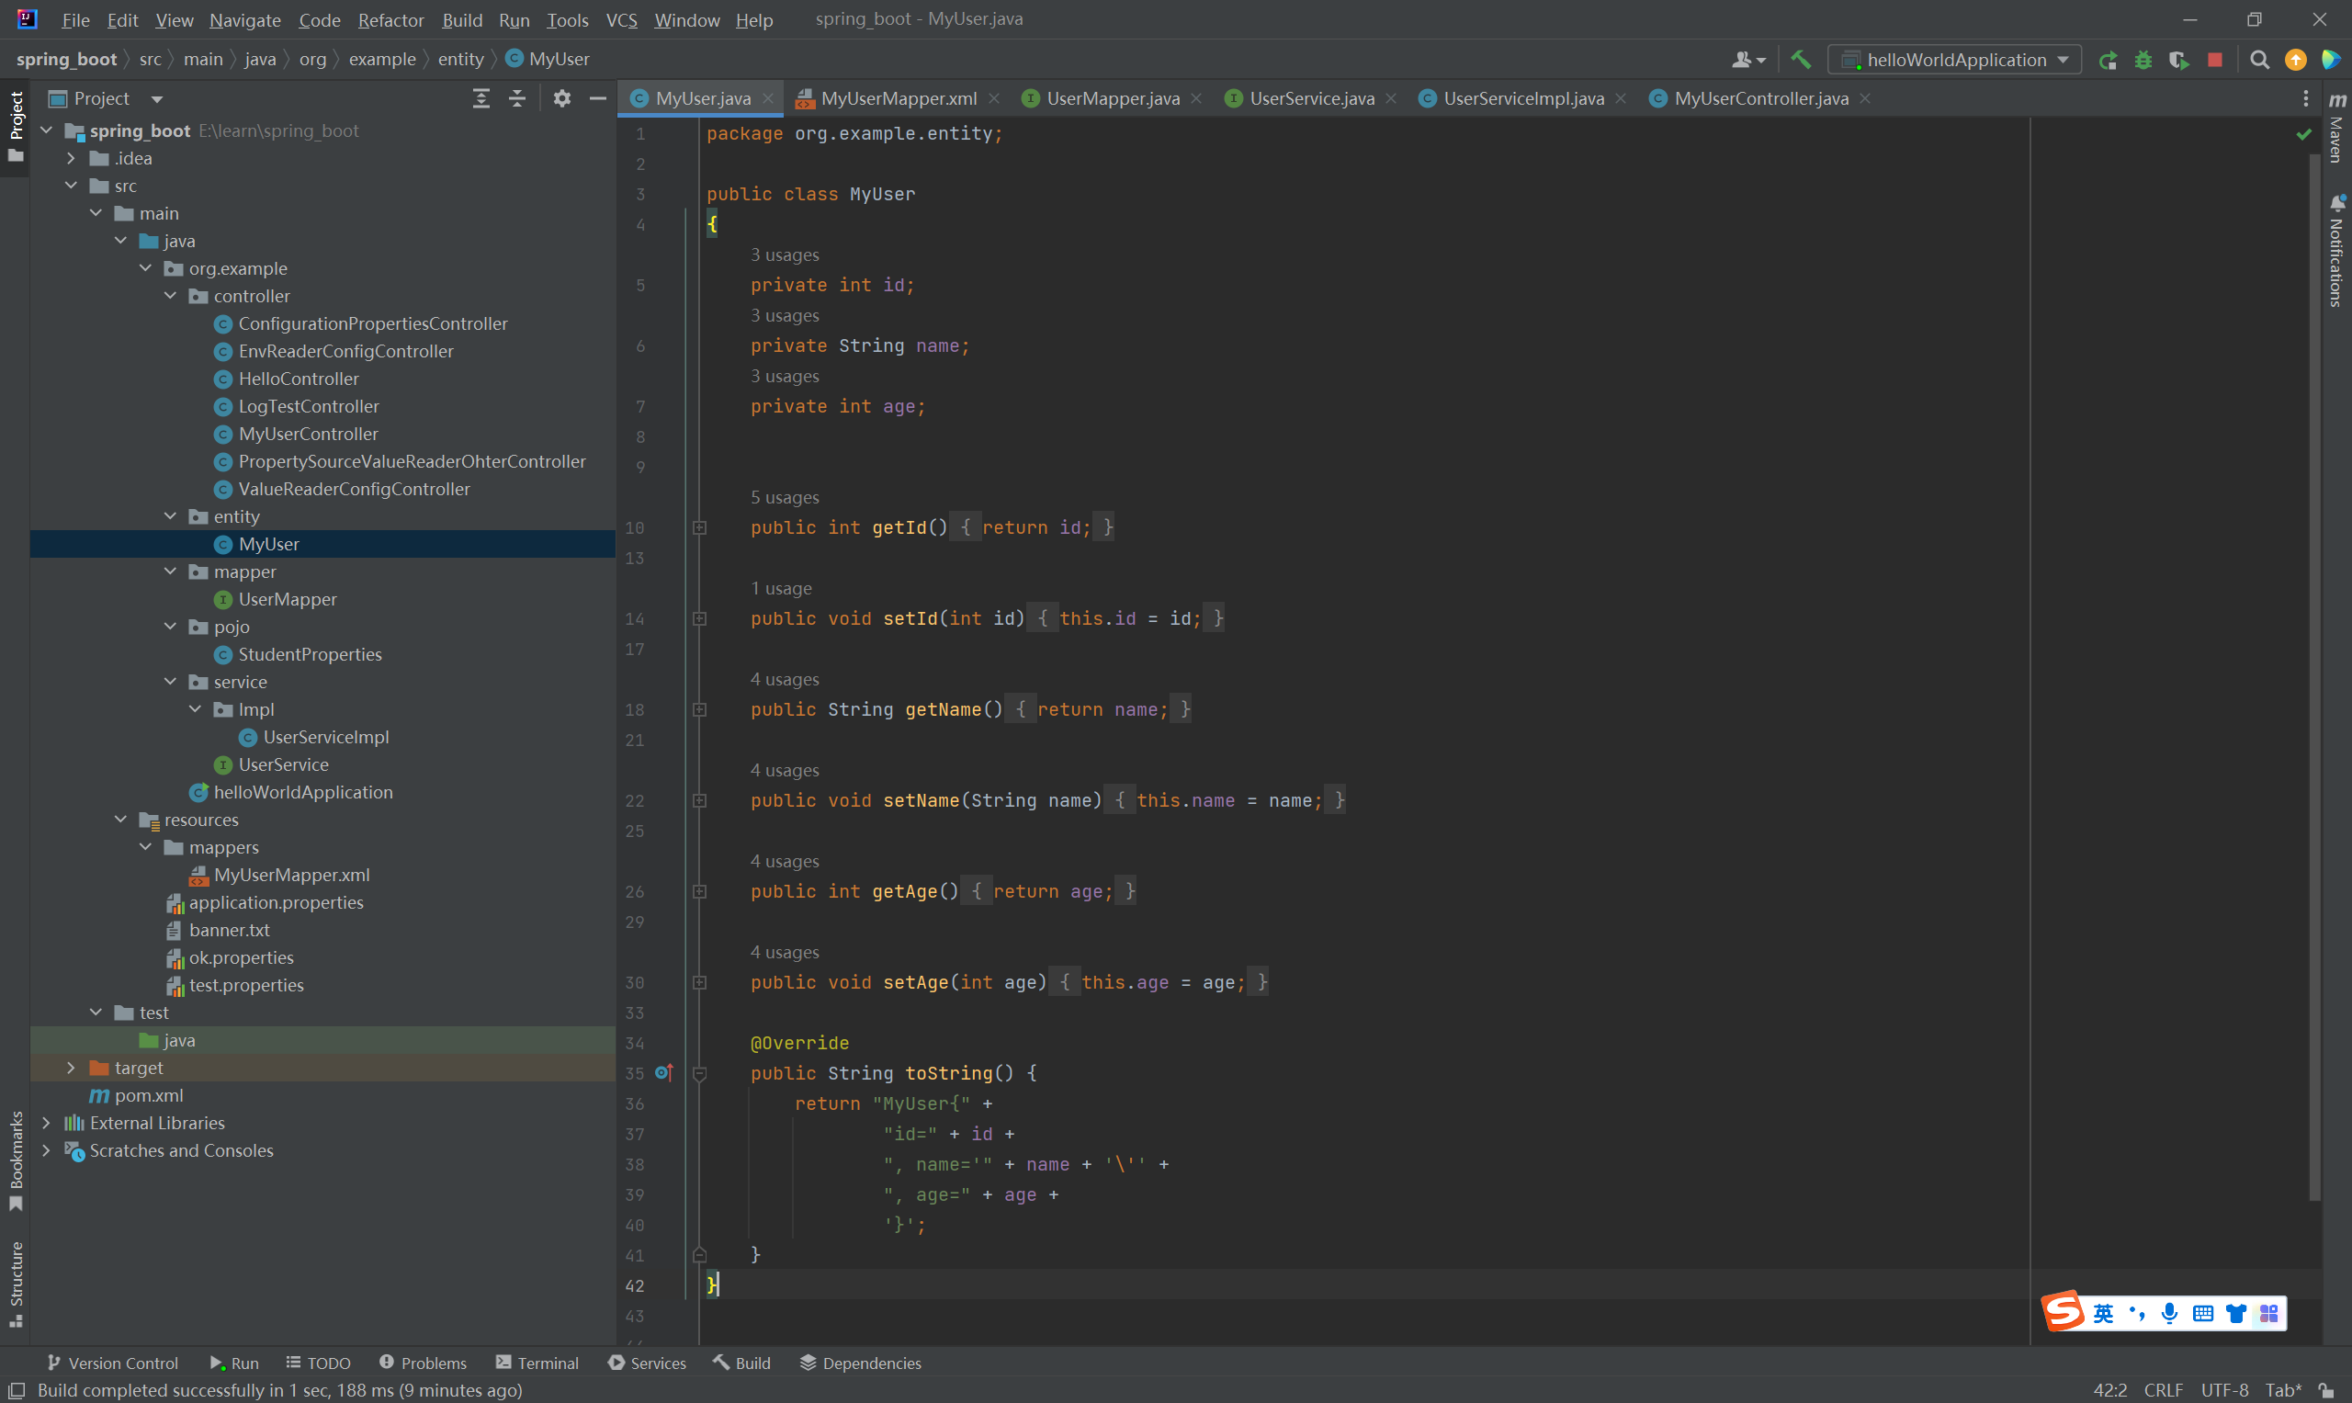The height and width of the screenshot is (1403, 2352).
Task: Switch to MyUserMapper.xml editor tab
Action: coord(897,98)
